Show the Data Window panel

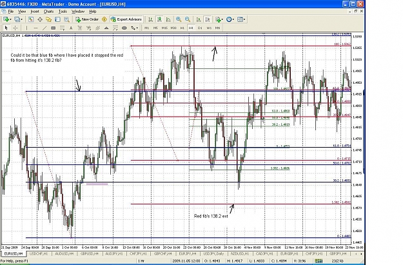pyautogui.click(x=40, y=19)
